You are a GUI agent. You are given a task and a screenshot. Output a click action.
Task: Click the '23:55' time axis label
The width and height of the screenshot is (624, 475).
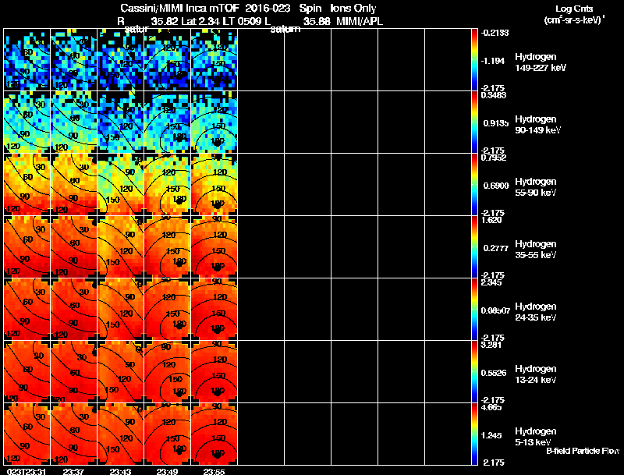tap(214, 471)
